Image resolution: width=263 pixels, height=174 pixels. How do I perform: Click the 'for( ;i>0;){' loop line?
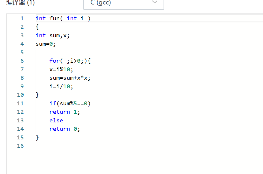[x=70, y=61]
